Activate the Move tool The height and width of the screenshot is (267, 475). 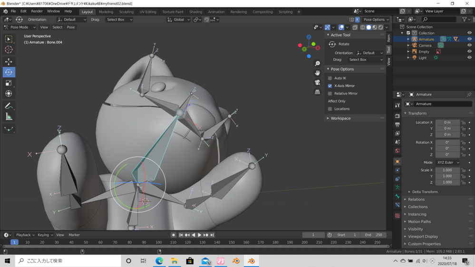point(9,62)
